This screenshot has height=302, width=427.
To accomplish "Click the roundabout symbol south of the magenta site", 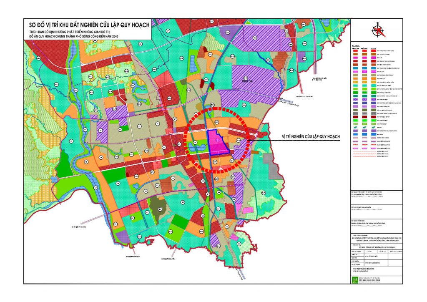I will click(219, 168).
